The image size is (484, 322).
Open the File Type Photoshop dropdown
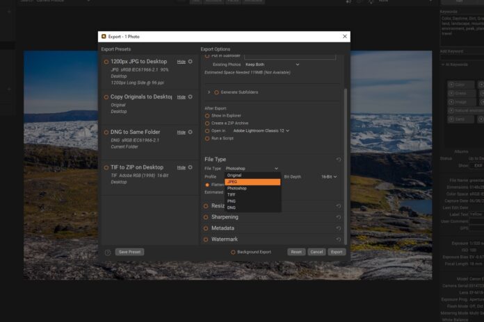tap(252, 169)
